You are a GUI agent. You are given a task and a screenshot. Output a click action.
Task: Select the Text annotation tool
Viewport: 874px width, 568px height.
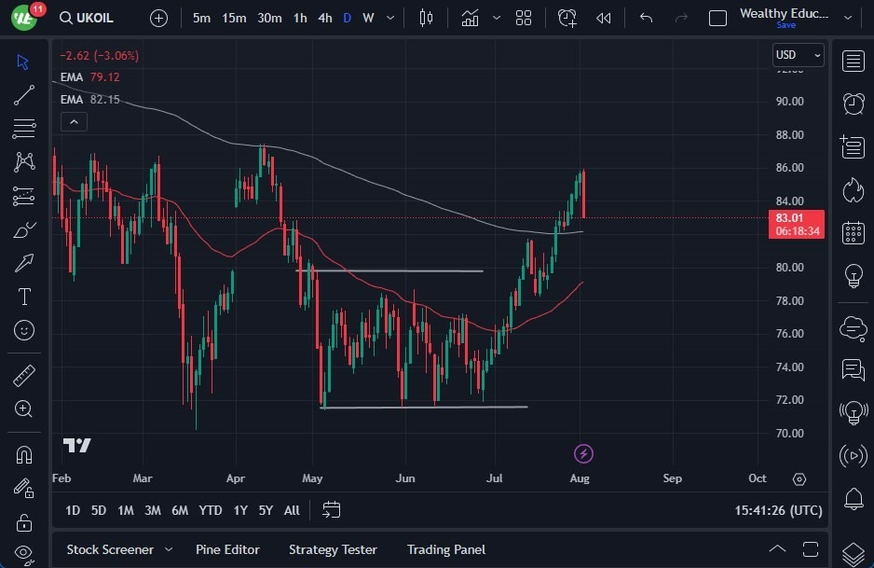pyautogui.click(x=24, y=297)
